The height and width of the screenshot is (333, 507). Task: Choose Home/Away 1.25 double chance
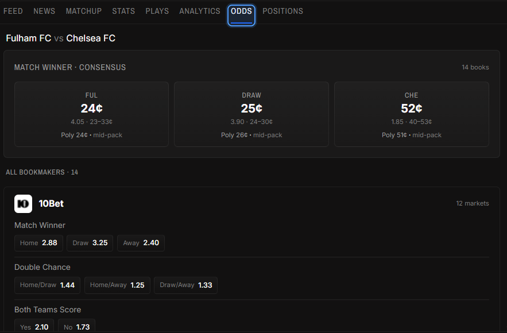(x=117, y=285)
